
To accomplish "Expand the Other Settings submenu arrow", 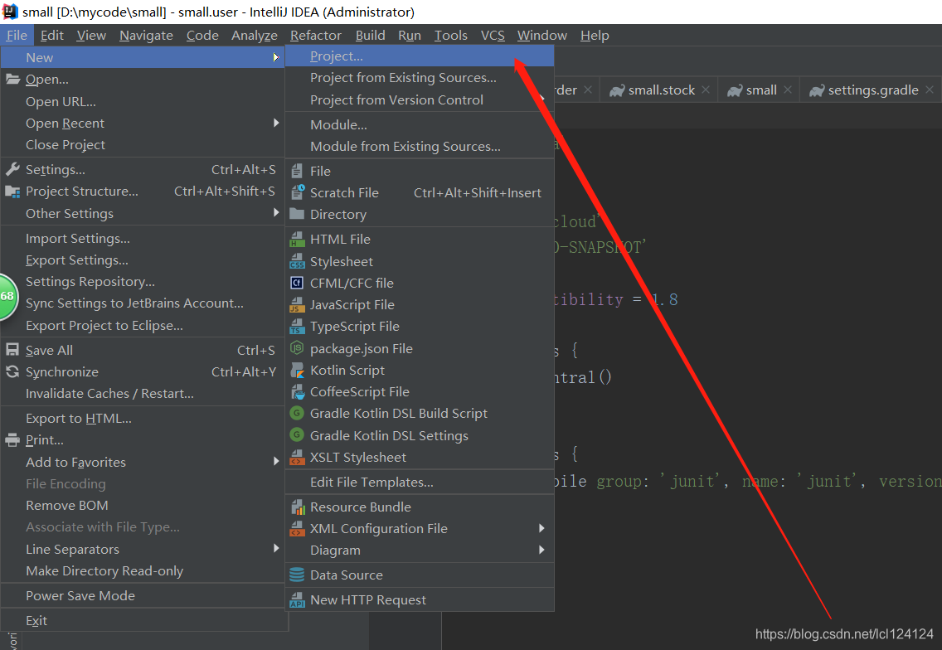I will tap(276, 213).
